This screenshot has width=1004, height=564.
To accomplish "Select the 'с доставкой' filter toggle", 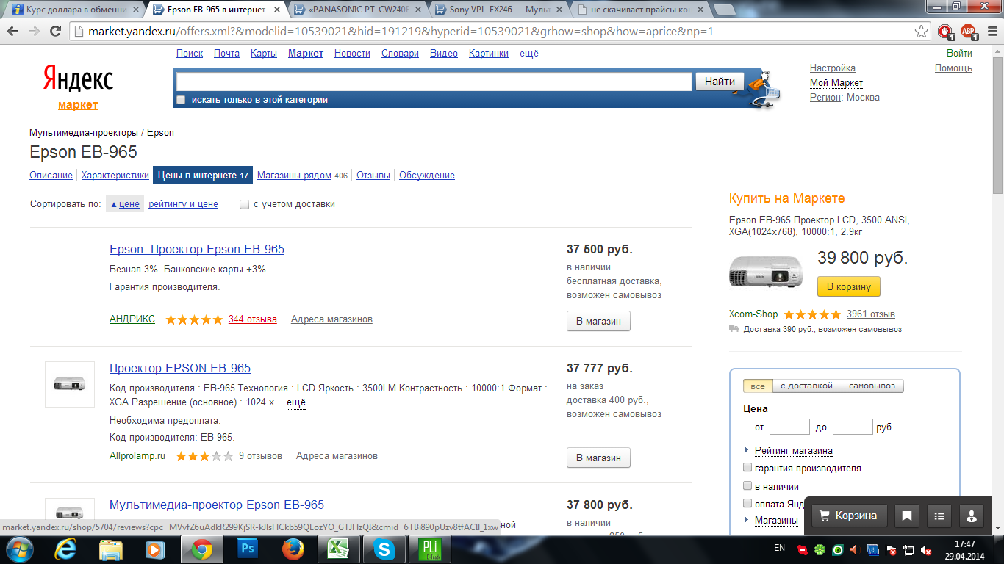I will pos(806,386).
